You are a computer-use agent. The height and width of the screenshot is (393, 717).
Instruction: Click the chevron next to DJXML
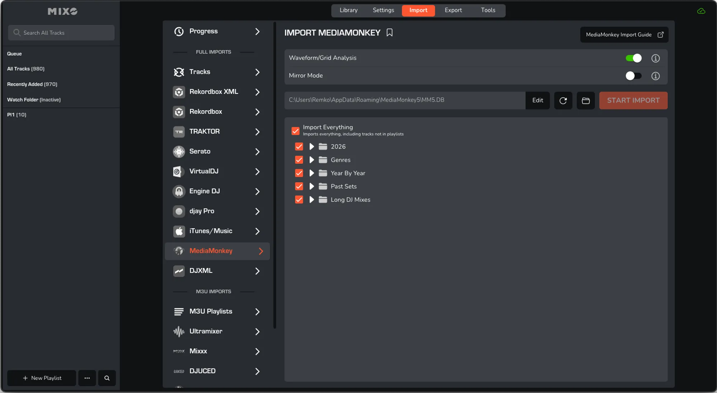tap(257, 271)
